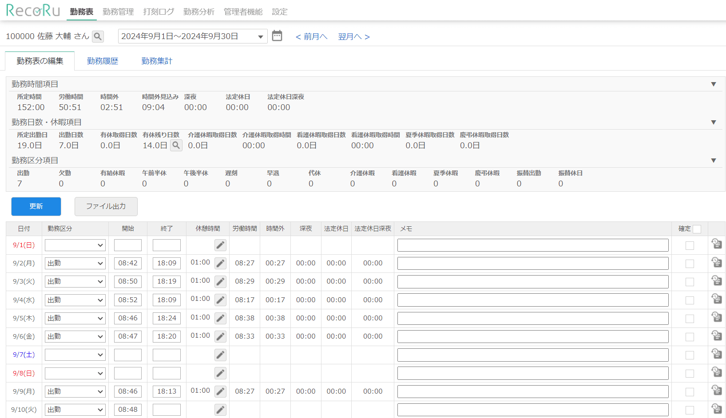
Task: Toggle the 確定 header select-all checkbox
Action: 697,229
